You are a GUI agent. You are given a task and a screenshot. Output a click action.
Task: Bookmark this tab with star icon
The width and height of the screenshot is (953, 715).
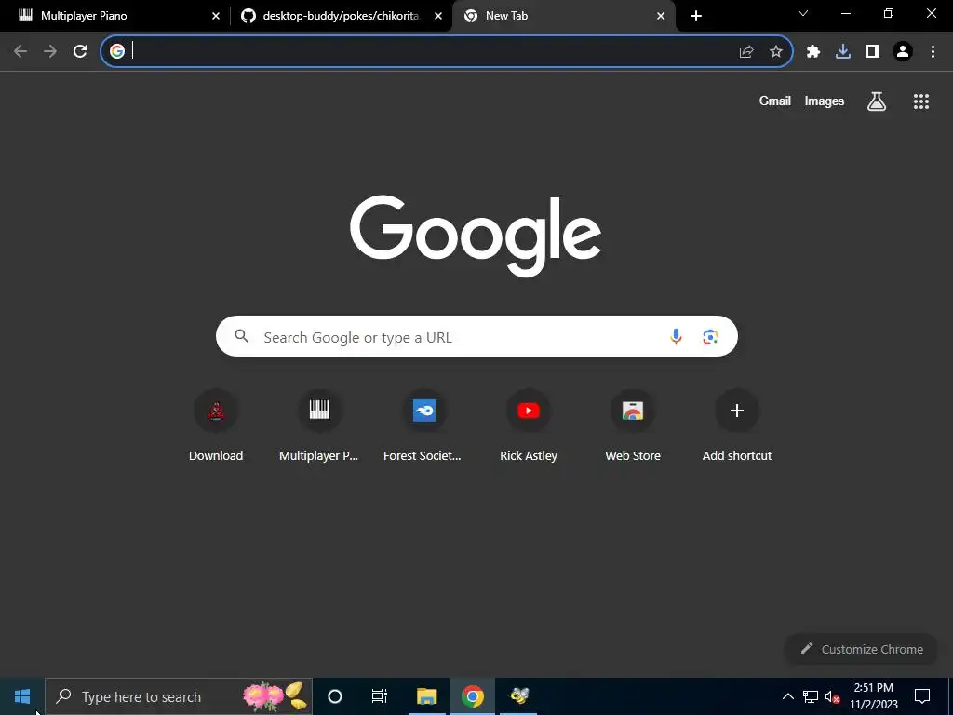(x=776, y=52)
